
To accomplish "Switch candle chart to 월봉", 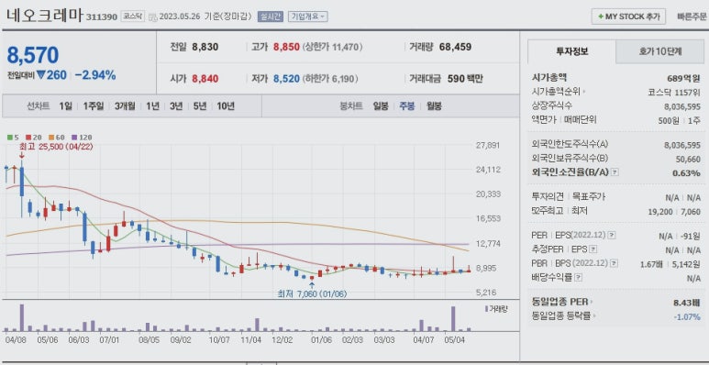I will click(434, 106).
